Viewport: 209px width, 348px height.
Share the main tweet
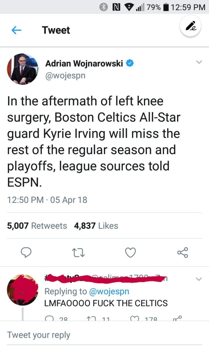tap(182, 253)
